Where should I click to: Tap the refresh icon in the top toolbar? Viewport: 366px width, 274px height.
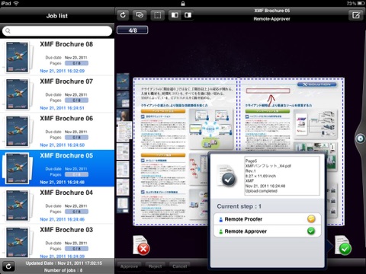point(123,15)
